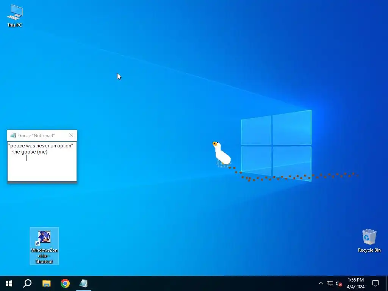Close the Goose "Not-epad" window
The width and height of the screenshot is (388, 291).
point(71,135)
